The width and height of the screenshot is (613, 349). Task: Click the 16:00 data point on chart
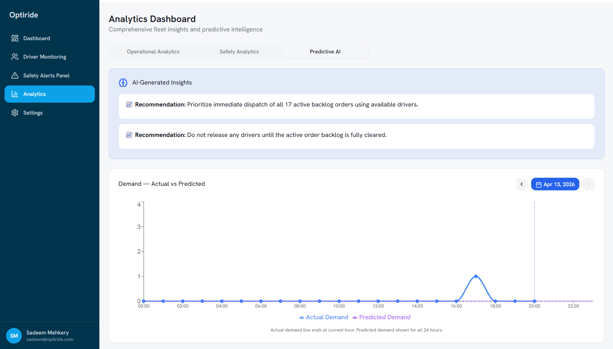pyautogui.click(x=456, y=301)
